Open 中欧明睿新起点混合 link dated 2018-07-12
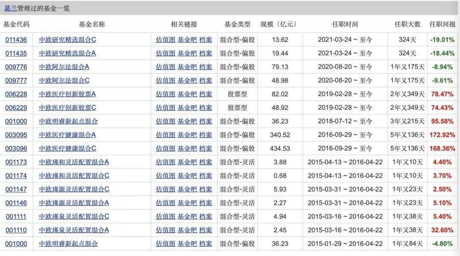Screen dimensions: 460x256 [x=68, y=121]
